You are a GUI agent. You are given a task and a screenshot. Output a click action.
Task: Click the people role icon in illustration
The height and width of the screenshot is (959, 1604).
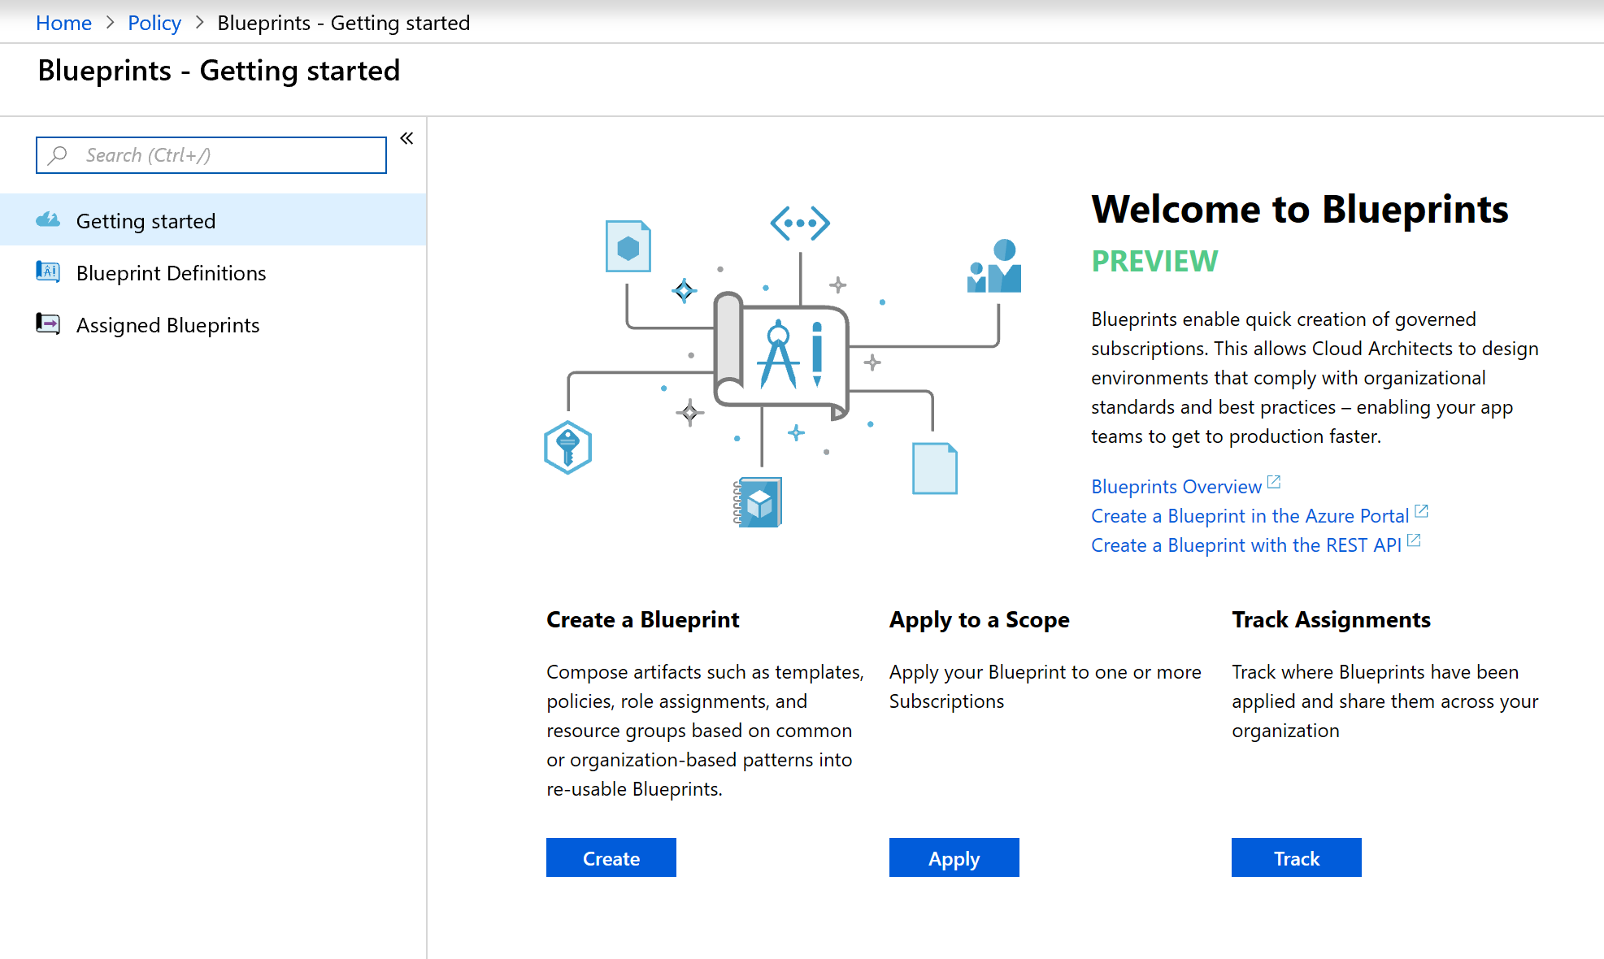point(994,266)
